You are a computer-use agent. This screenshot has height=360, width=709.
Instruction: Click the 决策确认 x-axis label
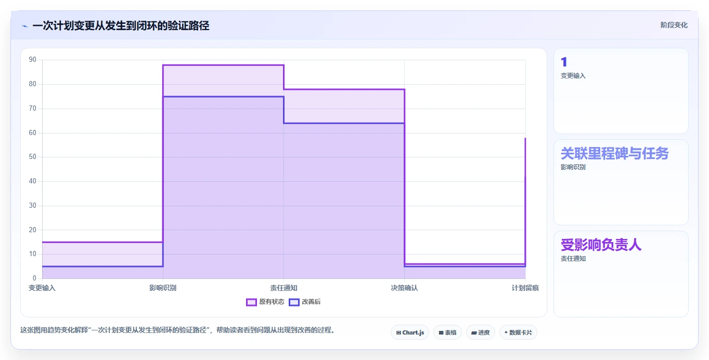click(x=404, y=288)
